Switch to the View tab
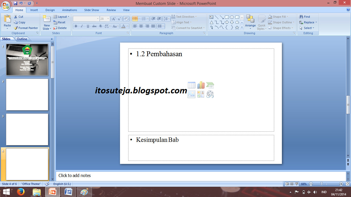Image resolution: width=351 pixels, height=197 pixels. pyautogui.click(x=126, y=10)
